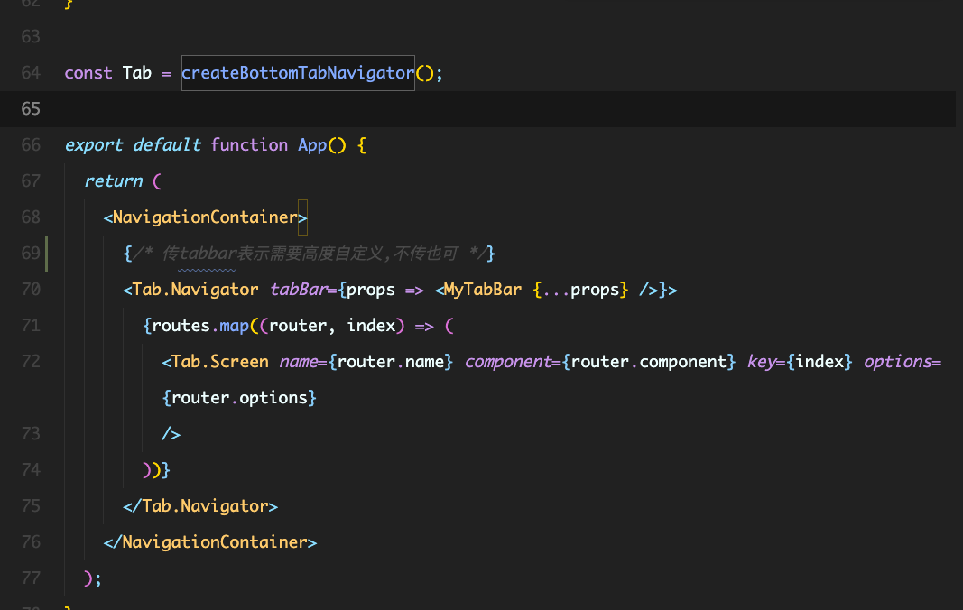Click self-closing '/>' on line 73
Image resolution: width=963 pixels, height=610 pixels.
171,434
